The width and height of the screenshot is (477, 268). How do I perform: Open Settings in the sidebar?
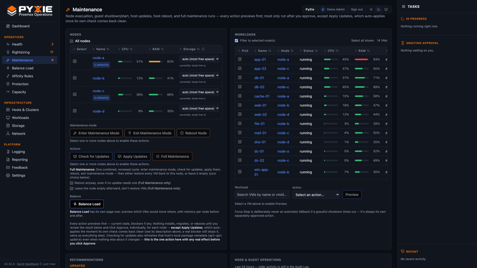30,175
